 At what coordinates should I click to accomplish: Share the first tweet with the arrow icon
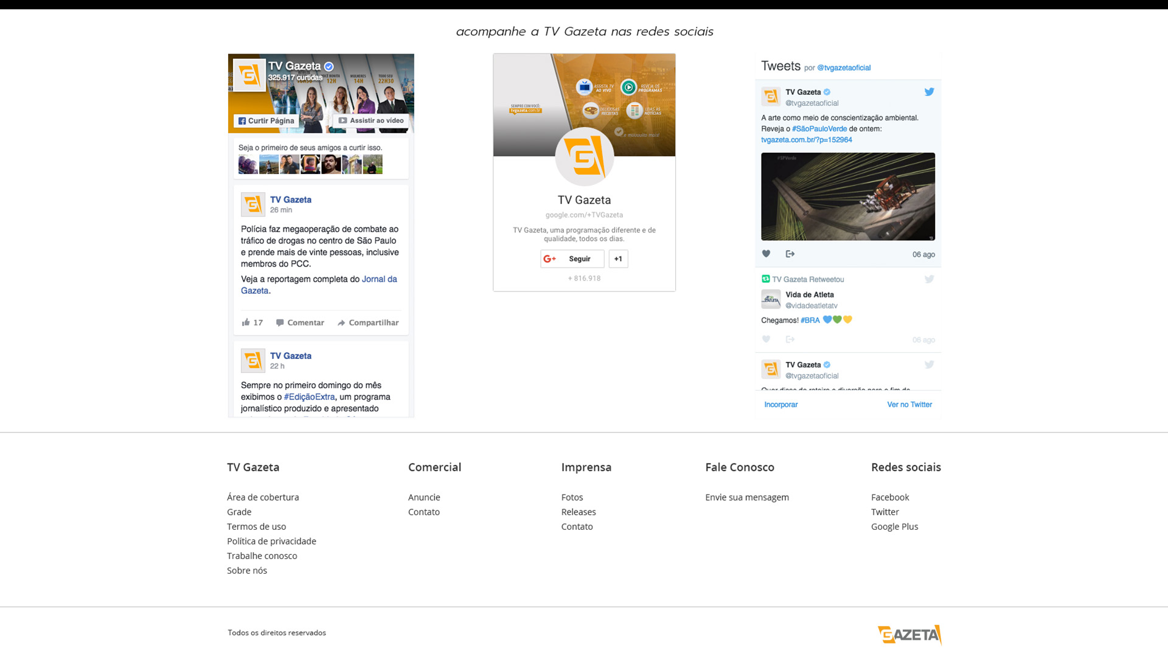coord(790,254)
